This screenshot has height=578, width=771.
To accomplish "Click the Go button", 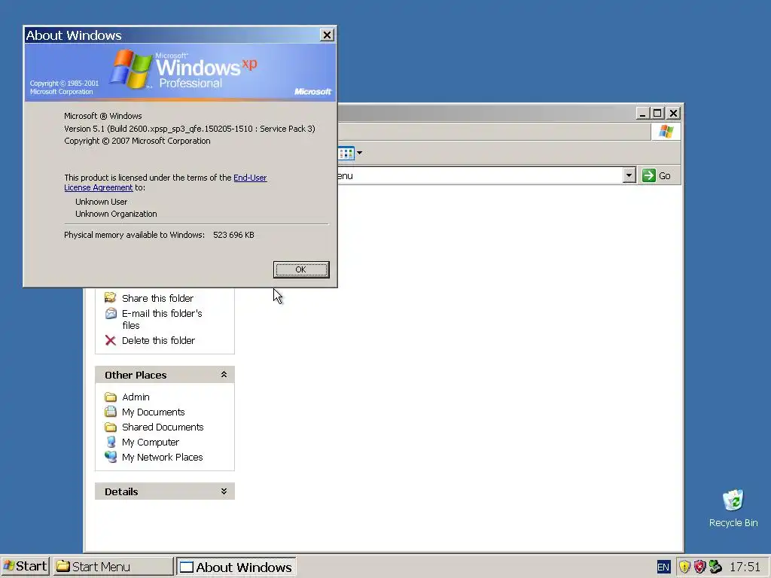I will click(x=657, y=175).
